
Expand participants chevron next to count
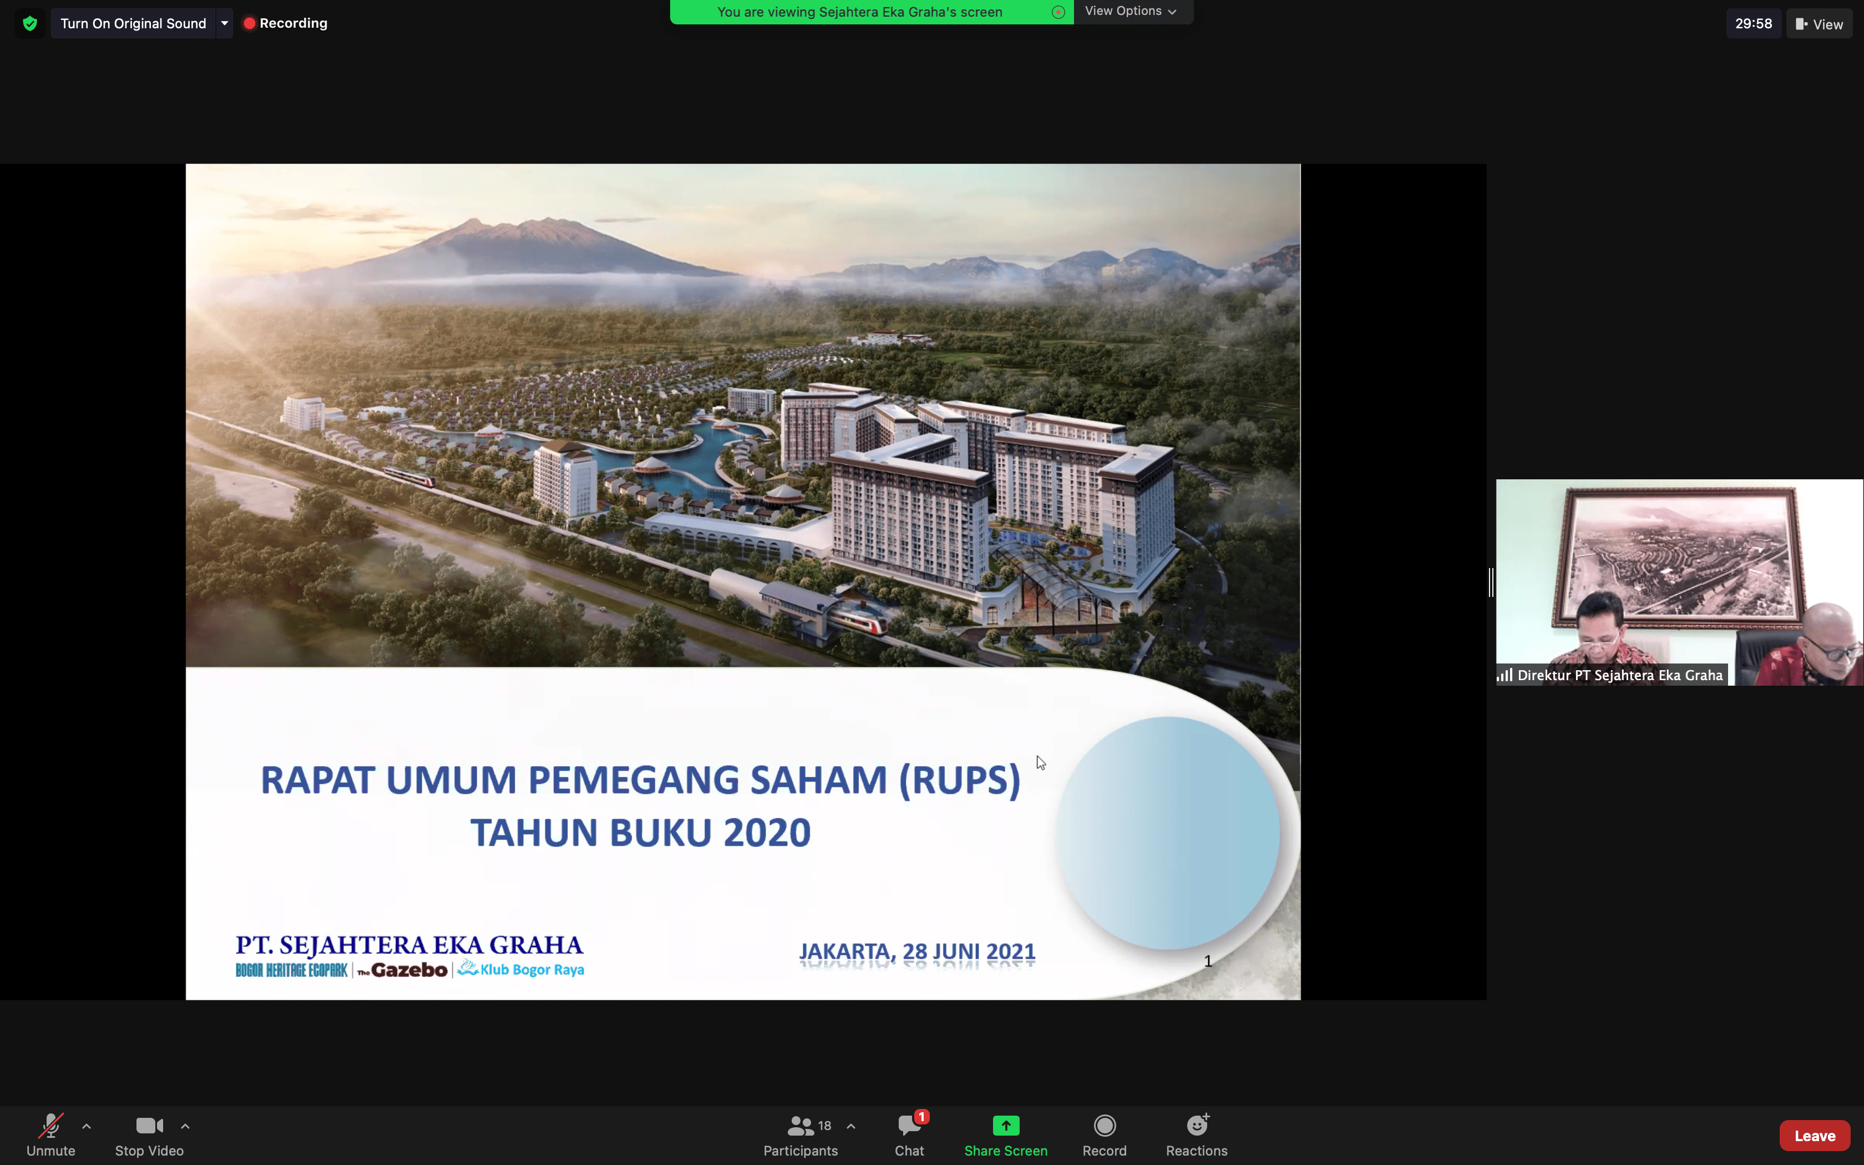850,1126
